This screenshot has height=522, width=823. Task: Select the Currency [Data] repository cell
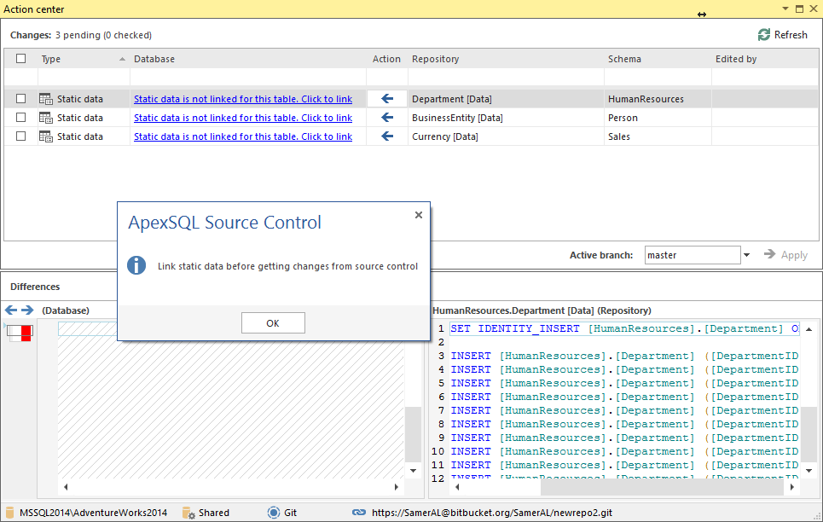tap(506, 136)
